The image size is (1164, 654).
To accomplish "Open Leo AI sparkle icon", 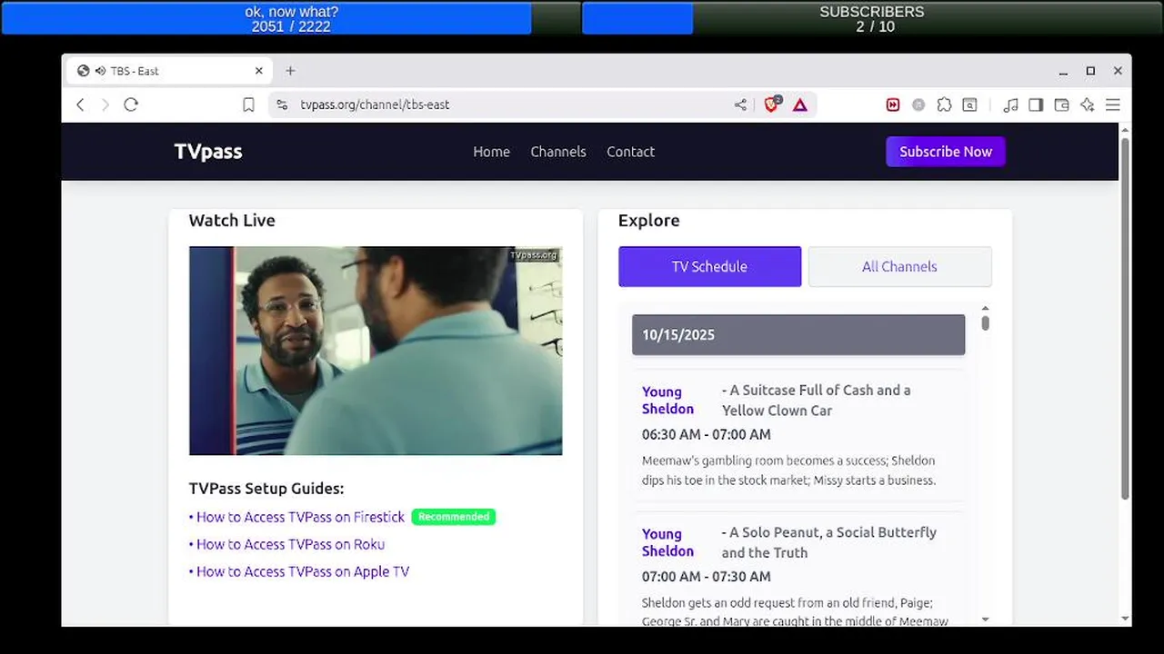I will click(1087, 105).
